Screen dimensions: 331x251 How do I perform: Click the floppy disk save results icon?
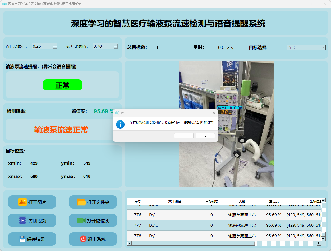point(22,239)
